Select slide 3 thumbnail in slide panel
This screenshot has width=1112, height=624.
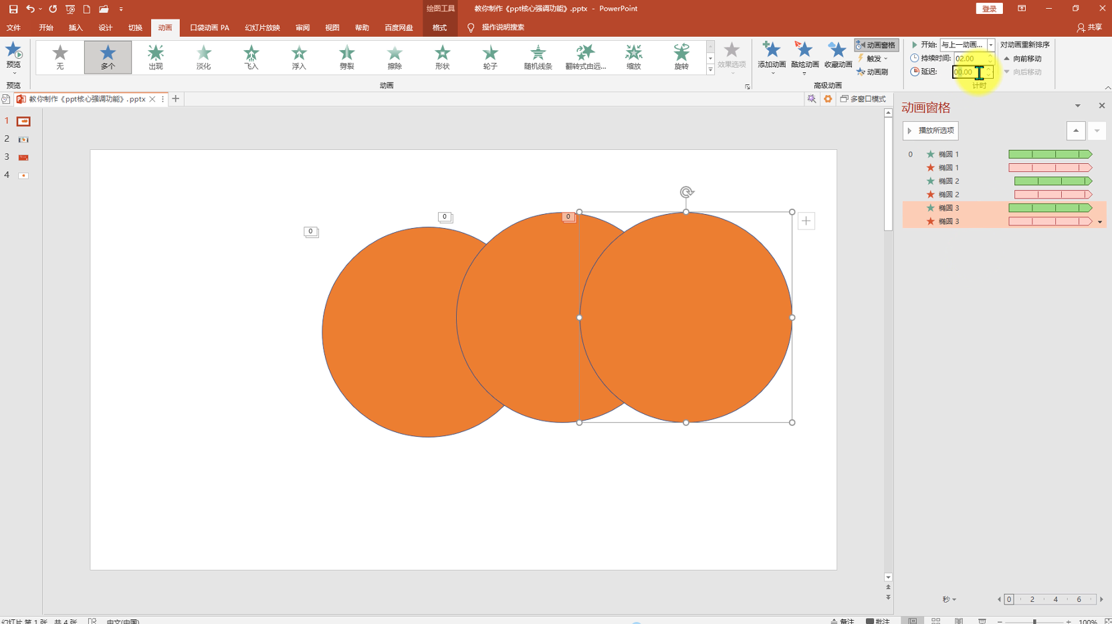click(x=23, y=157)
